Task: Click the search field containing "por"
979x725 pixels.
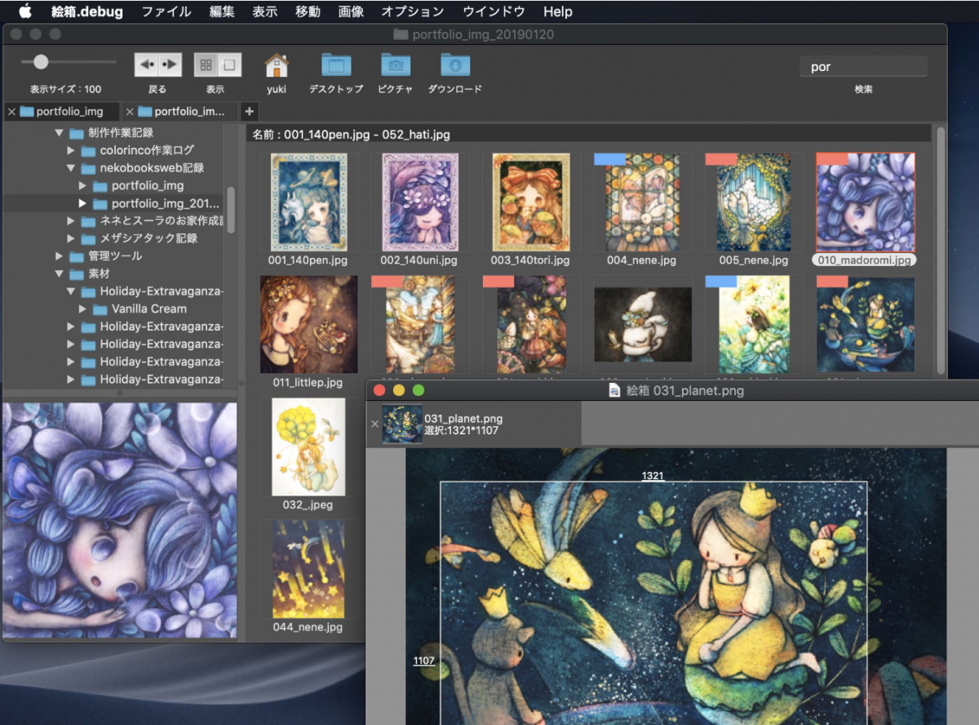Action: (x=863, y=67)
